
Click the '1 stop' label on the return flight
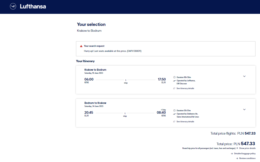(125, 115)
